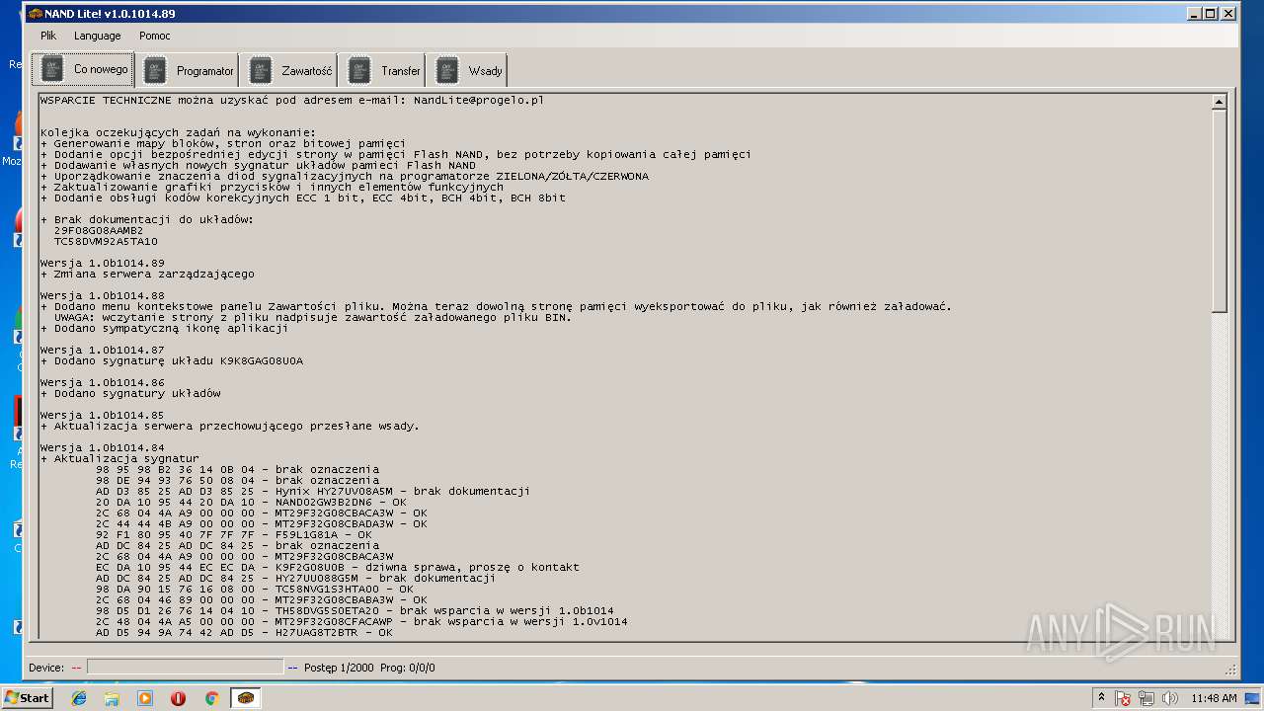
Task: Open the Plik menu
Action: [48, 36]
